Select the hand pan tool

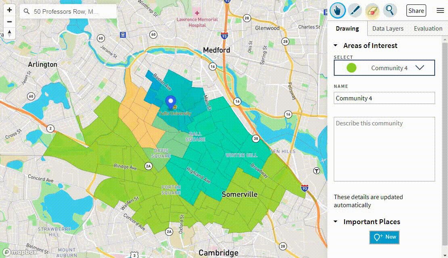[x=337, y=10]
